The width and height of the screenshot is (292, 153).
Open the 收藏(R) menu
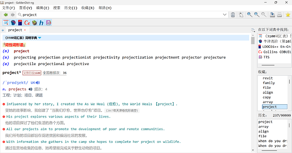pyautogui.click(x=88, y=8)
